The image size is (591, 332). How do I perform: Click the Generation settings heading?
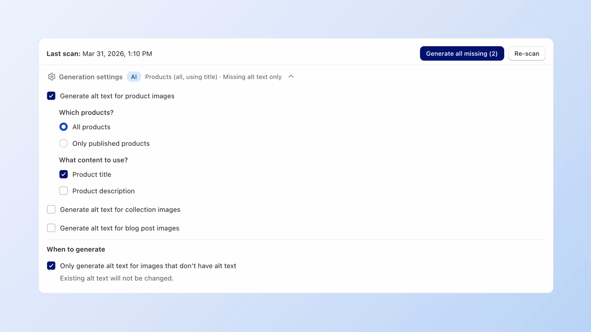(x=90, y=77)
